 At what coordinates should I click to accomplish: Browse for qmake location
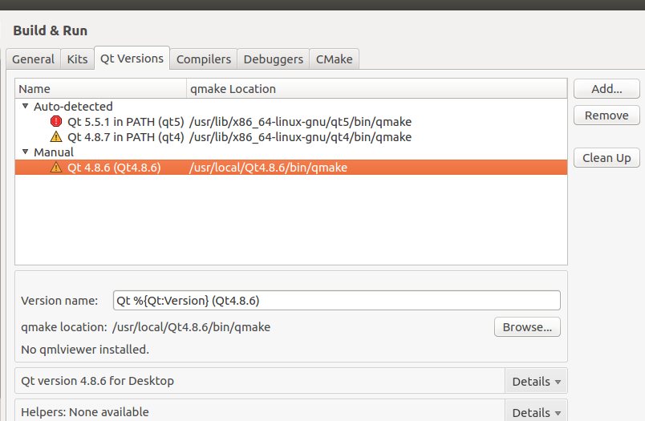coord(527,327)
